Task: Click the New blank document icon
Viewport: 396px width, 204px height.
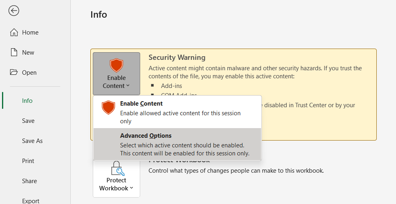Action: 14,53
